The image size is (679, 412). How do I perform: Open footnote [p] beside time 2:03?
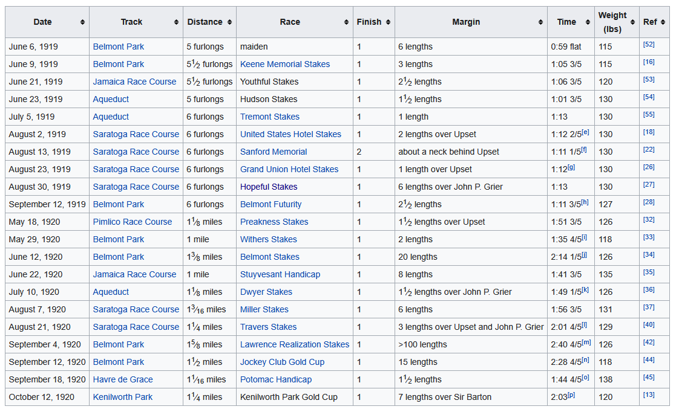tap(571, 394)
